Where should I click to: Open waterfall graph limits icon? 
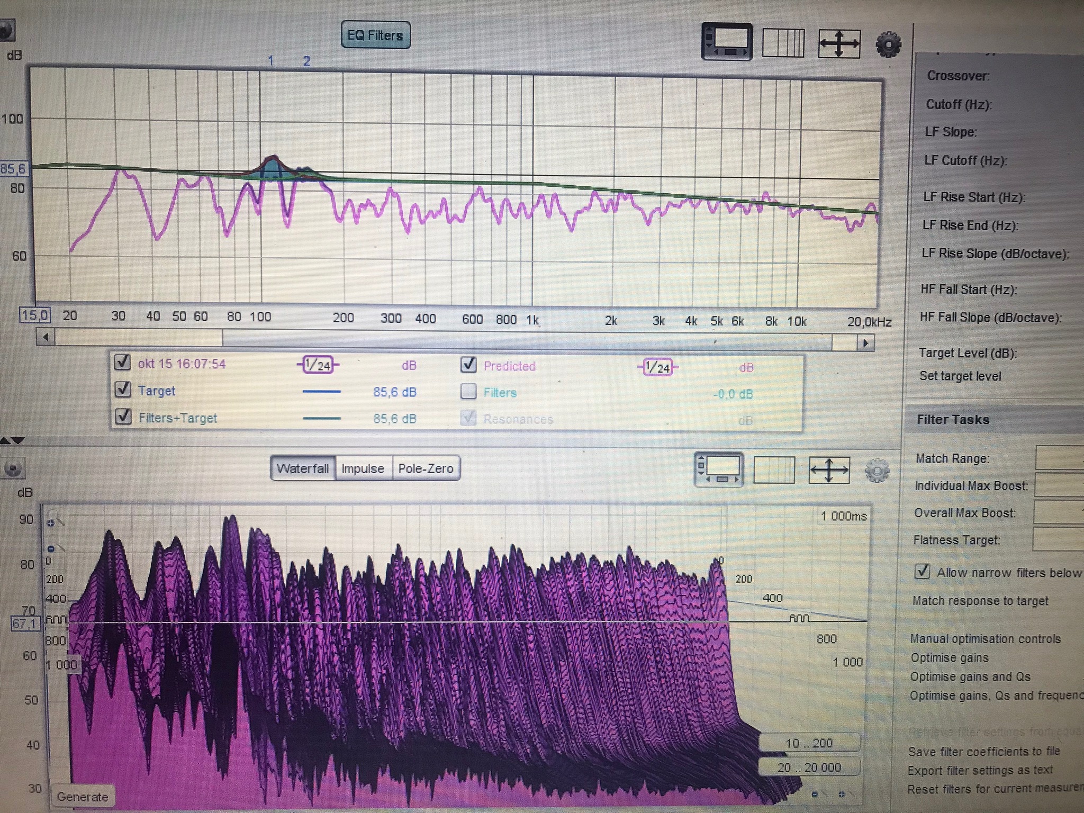(774, 470)
